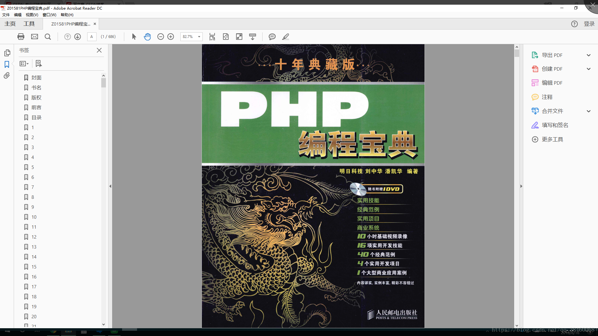This screenshot has width=598, height=336.
Task: Select the 创建 PDF tool
Action: pos(552,69)
